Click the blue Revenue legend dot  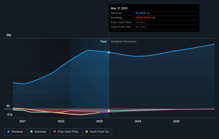[9, 132]
